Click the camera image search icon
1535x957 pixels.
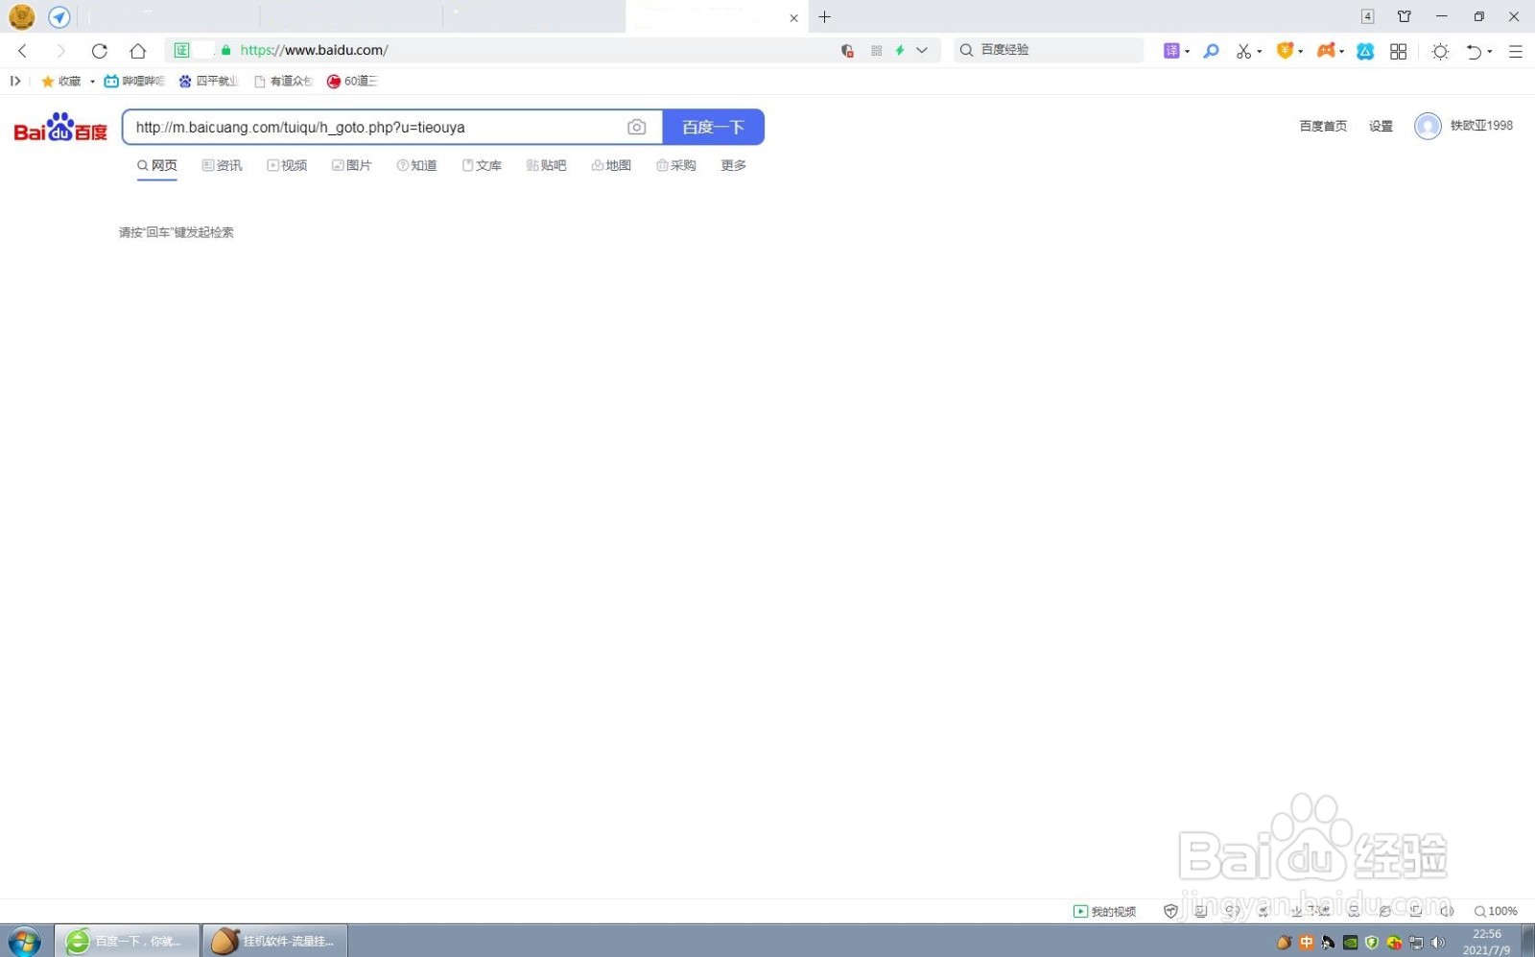(x=636, y=127)
